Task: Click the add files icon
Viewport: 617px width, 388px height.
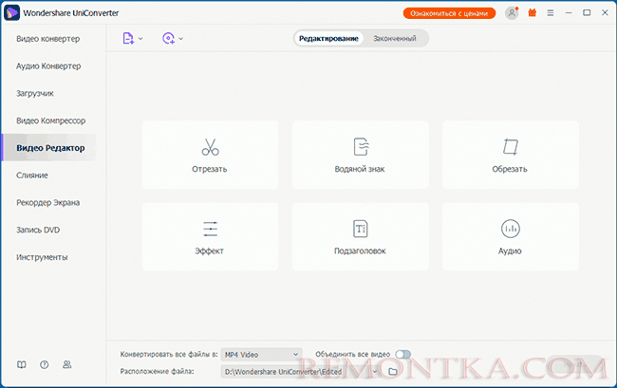Action: 128,38
